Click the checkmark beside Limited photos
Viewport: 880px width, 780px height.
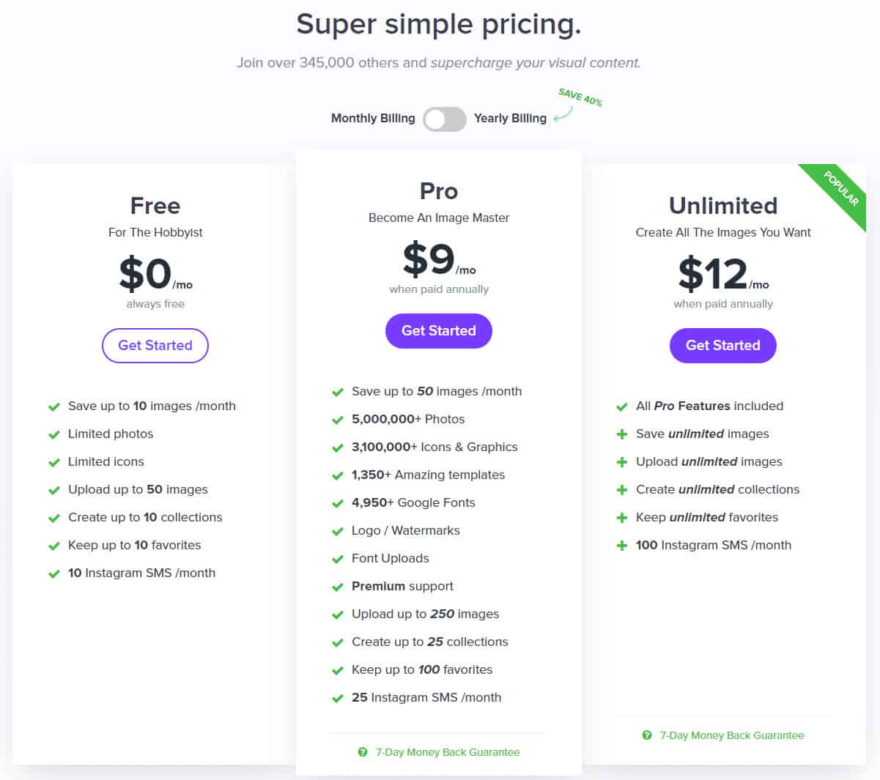(x=54, y=435)
